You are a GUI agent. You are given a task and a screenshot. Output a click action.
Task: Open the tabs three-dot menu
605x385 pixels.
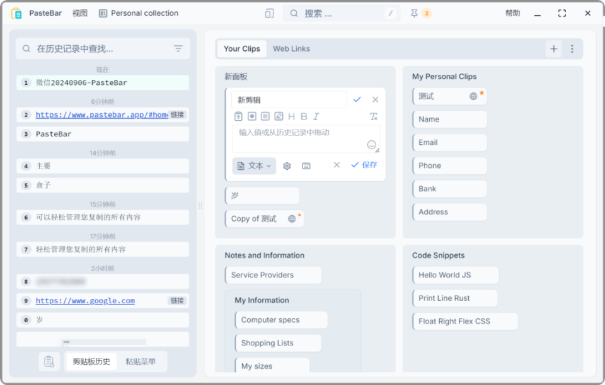572,49
